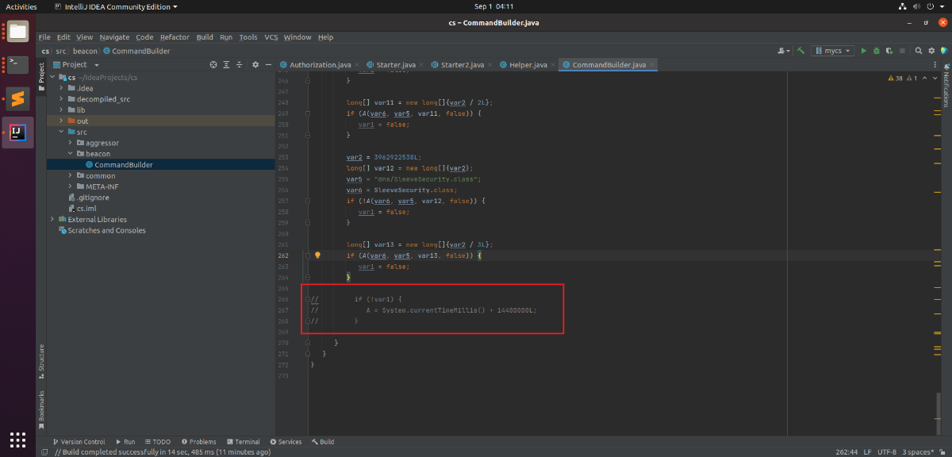Open the Terminal tool window
The width and height of the screenshot is (952, 457).
click(x=242, y=442)
